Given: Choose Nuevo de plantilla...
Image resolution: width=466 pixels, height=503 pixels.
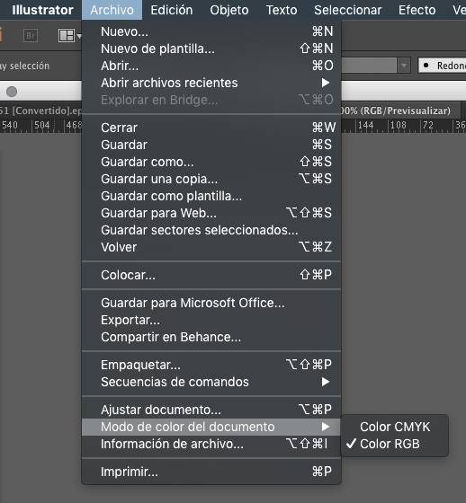Looking at the screenshot, I should click(211, 49).
